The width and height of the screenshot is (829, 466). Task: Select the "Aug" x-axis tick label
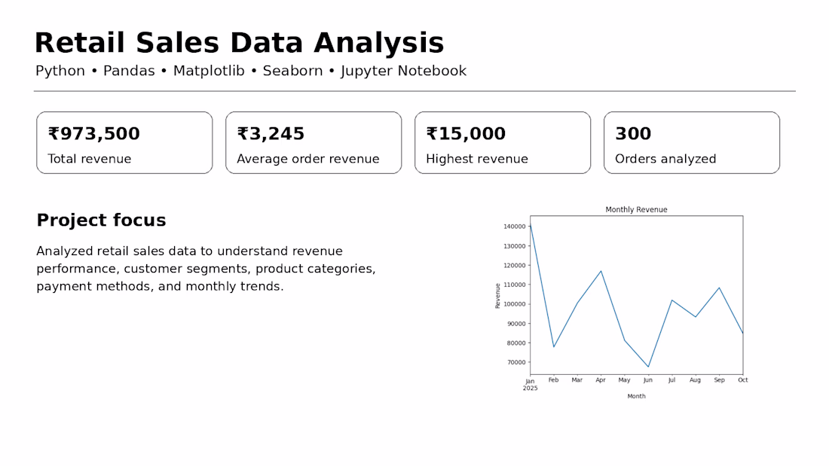pos(696,380)
